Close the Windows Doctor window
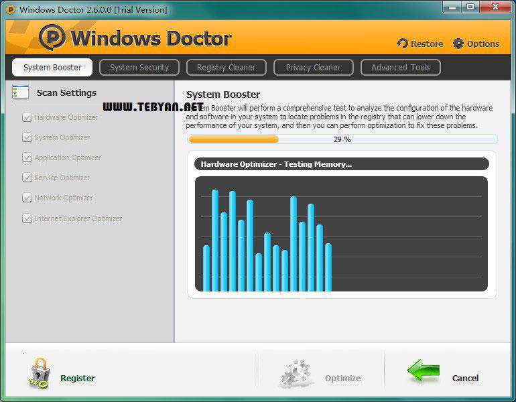 pyautogui.click(x=495, y=7)
